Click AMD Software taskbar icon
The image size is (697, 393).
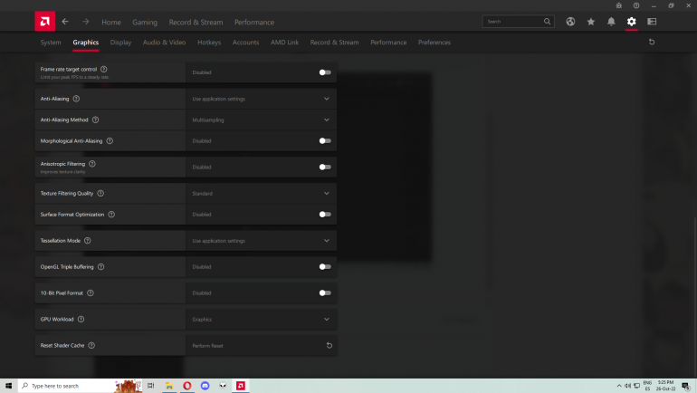(x=241, y=386)
